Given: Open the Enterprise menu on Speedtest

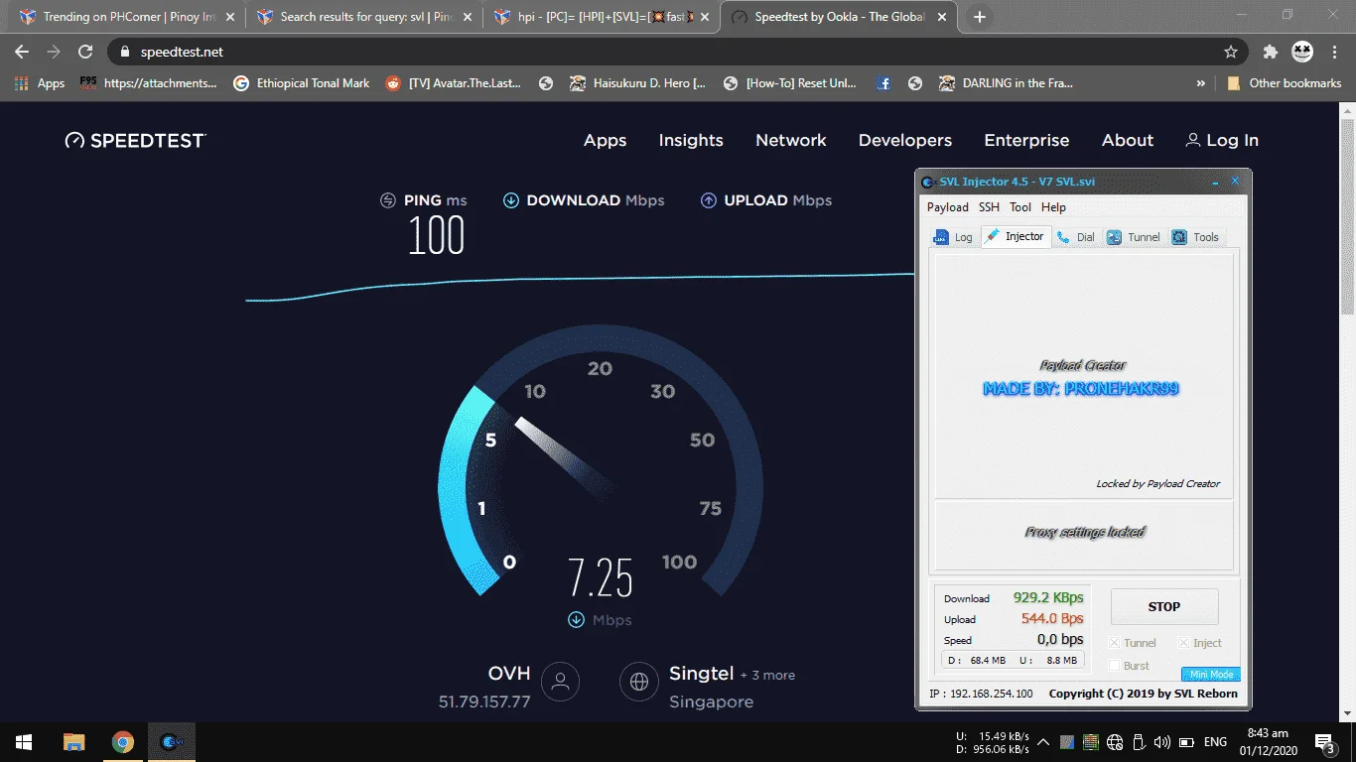Looking at the screenshot, I should click(x=1026, y=140).
